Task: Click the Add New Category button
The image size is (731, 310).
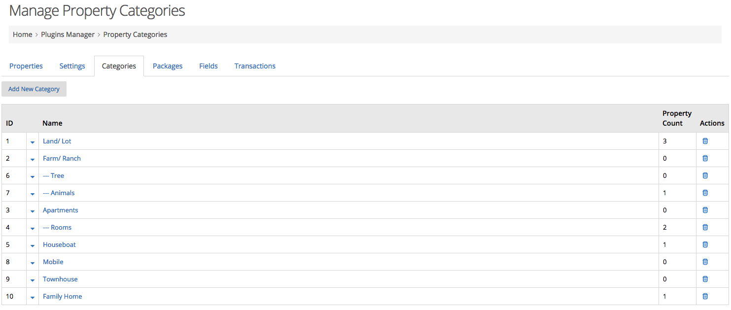Action: [x=34, y=89]
